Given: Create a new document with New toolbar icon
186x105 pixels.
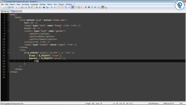Looking at the screenshot, I should click(3, 7).
